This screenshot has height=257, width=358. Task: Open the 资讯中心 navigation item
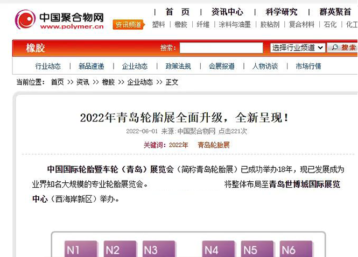click(x=227, y=12)
